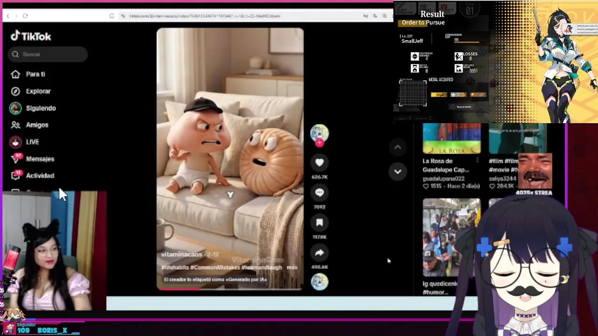Open the #film #movie video thumbnail
Viewport: 598px width, 336px height.
(x=517, y=139)
